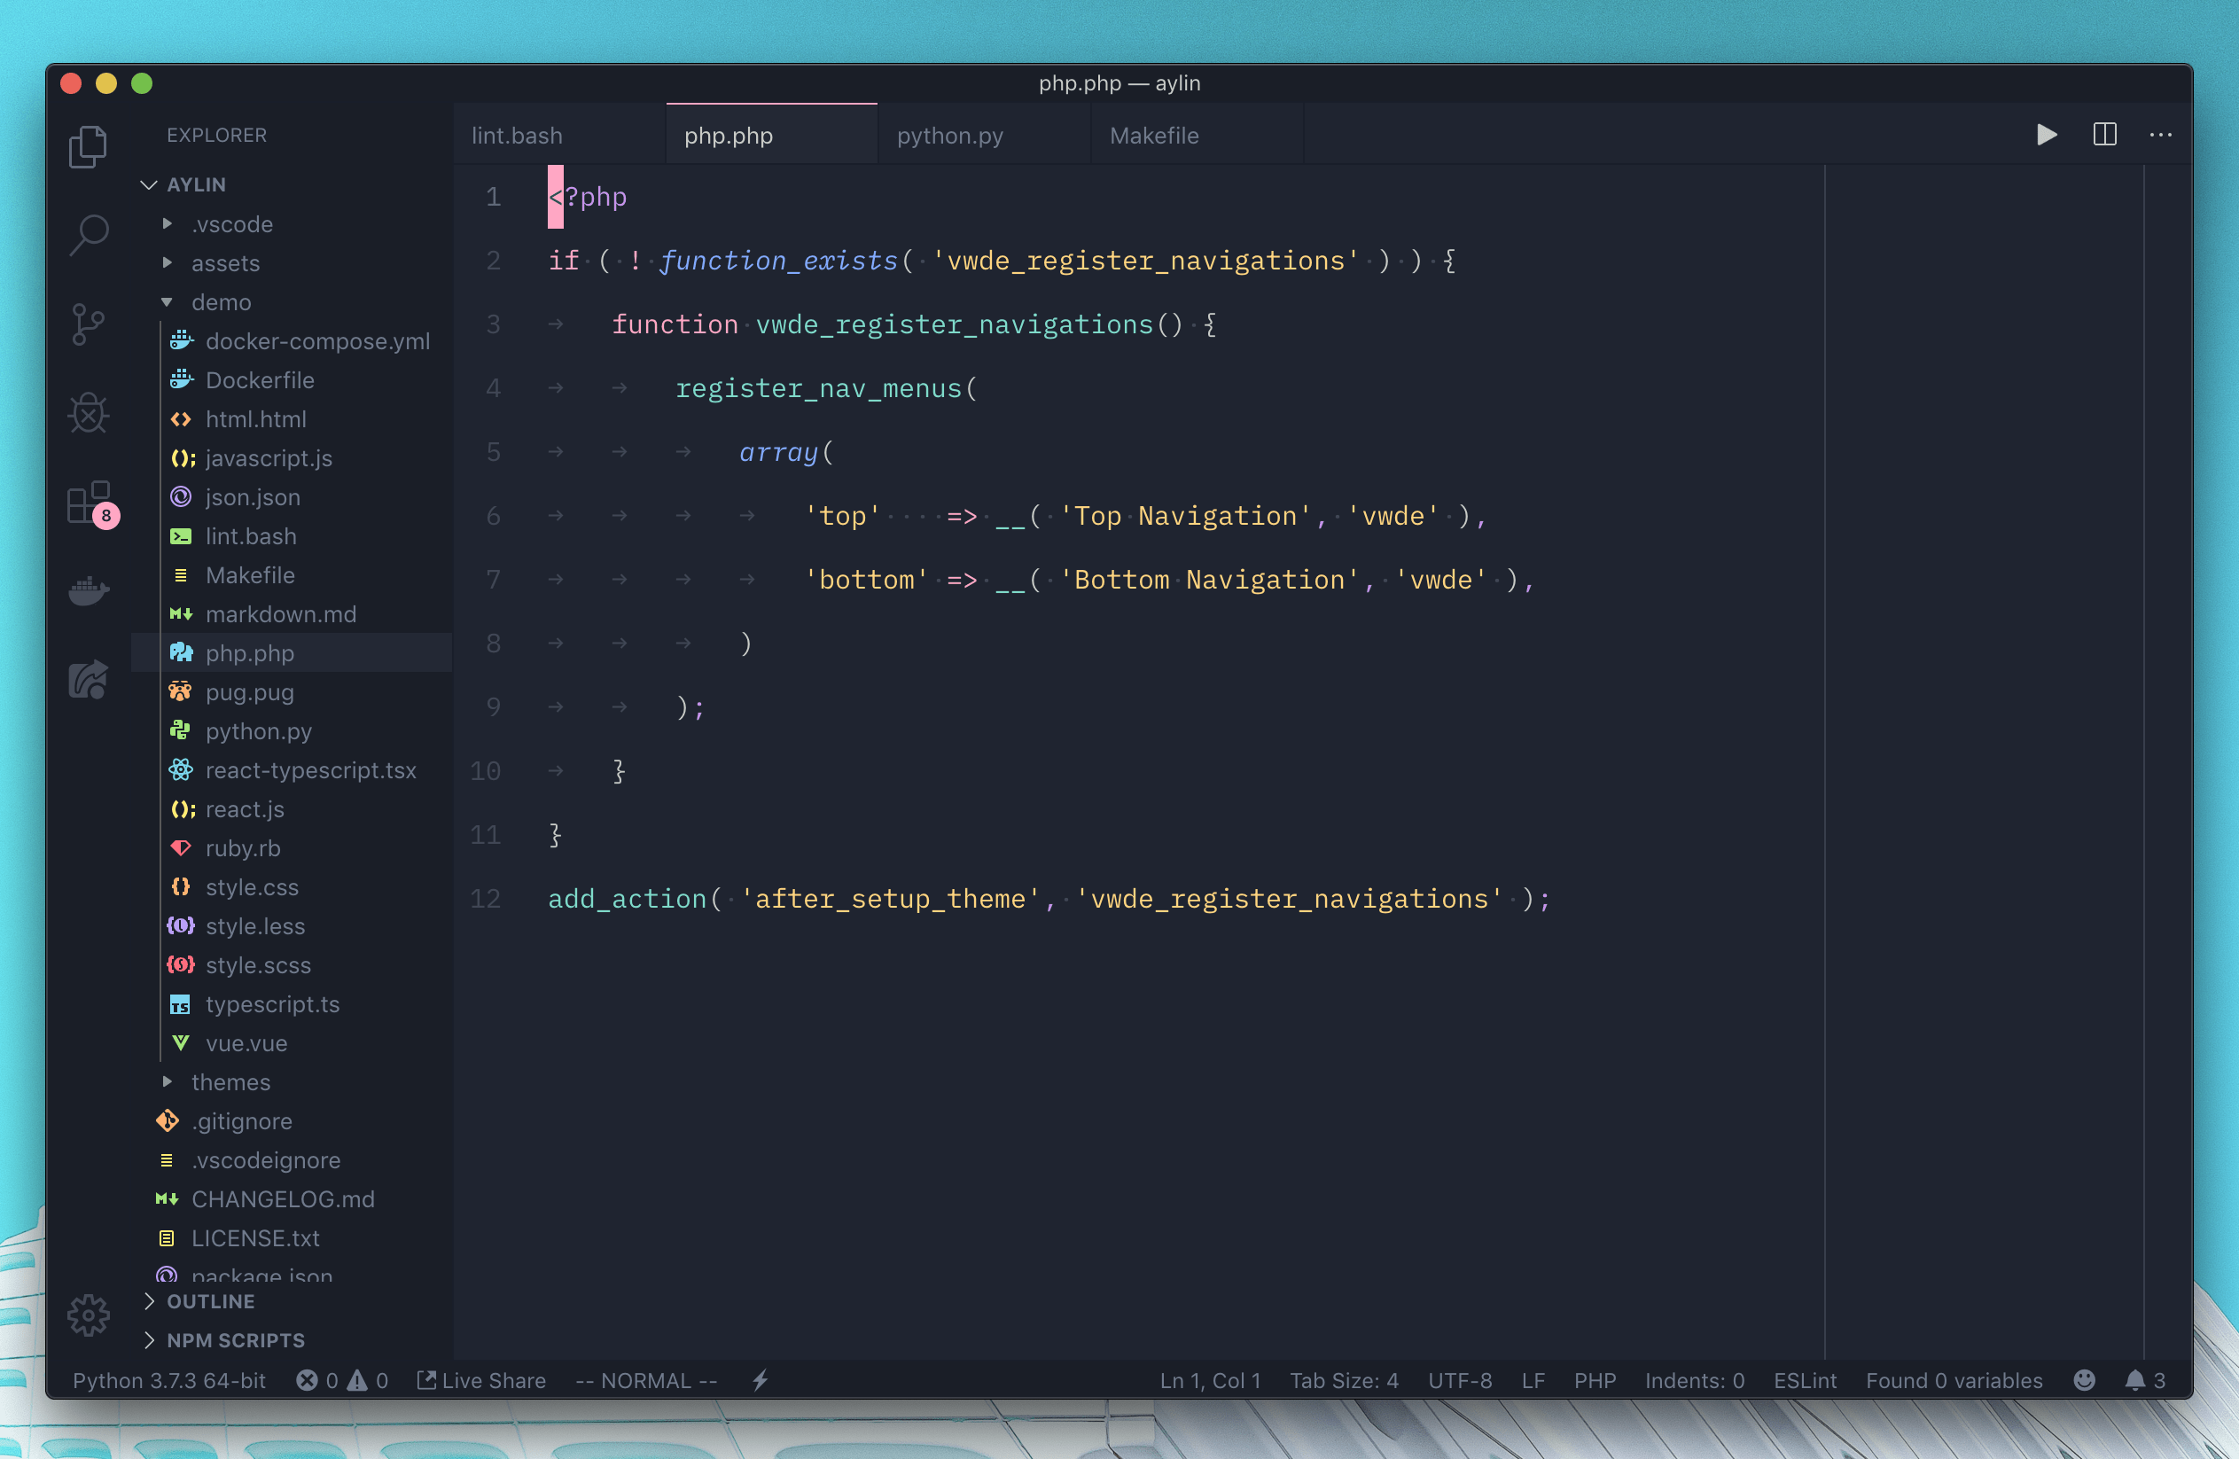
Task: Click the feedback smiley in status bar
Action: point(2084,1380)
